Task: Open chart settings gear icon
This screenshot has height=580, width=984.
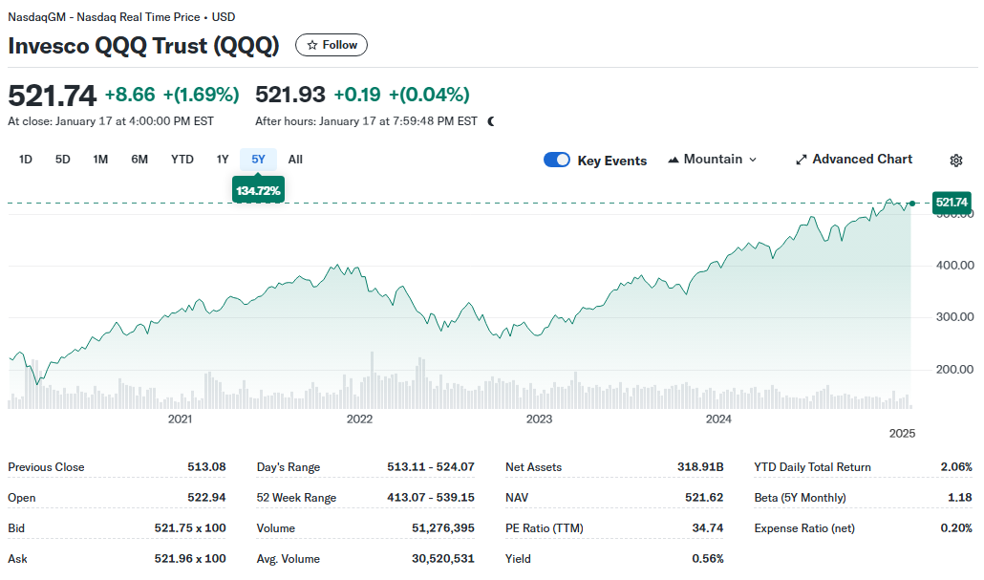Action: tap(955, 161)
